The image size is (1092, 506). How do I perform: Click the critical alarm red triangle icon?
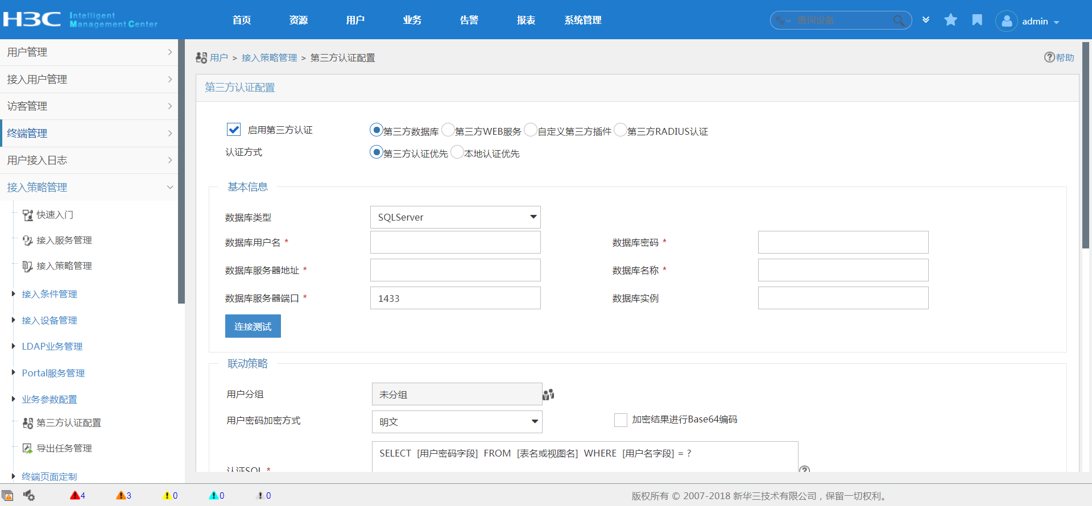coord(75,496)
